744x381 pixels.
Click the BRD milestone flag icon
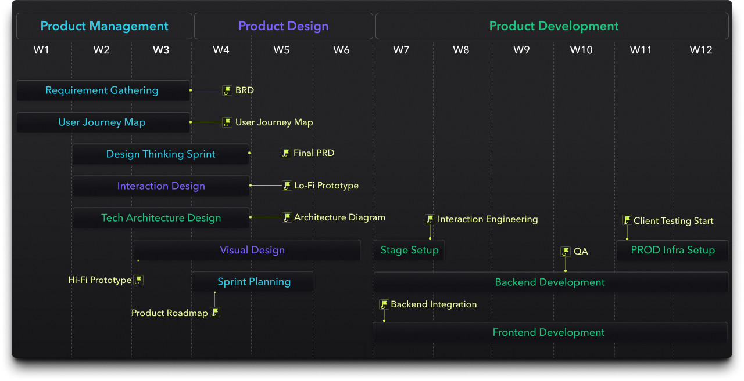pyautogui.click(x=227, y=90)
